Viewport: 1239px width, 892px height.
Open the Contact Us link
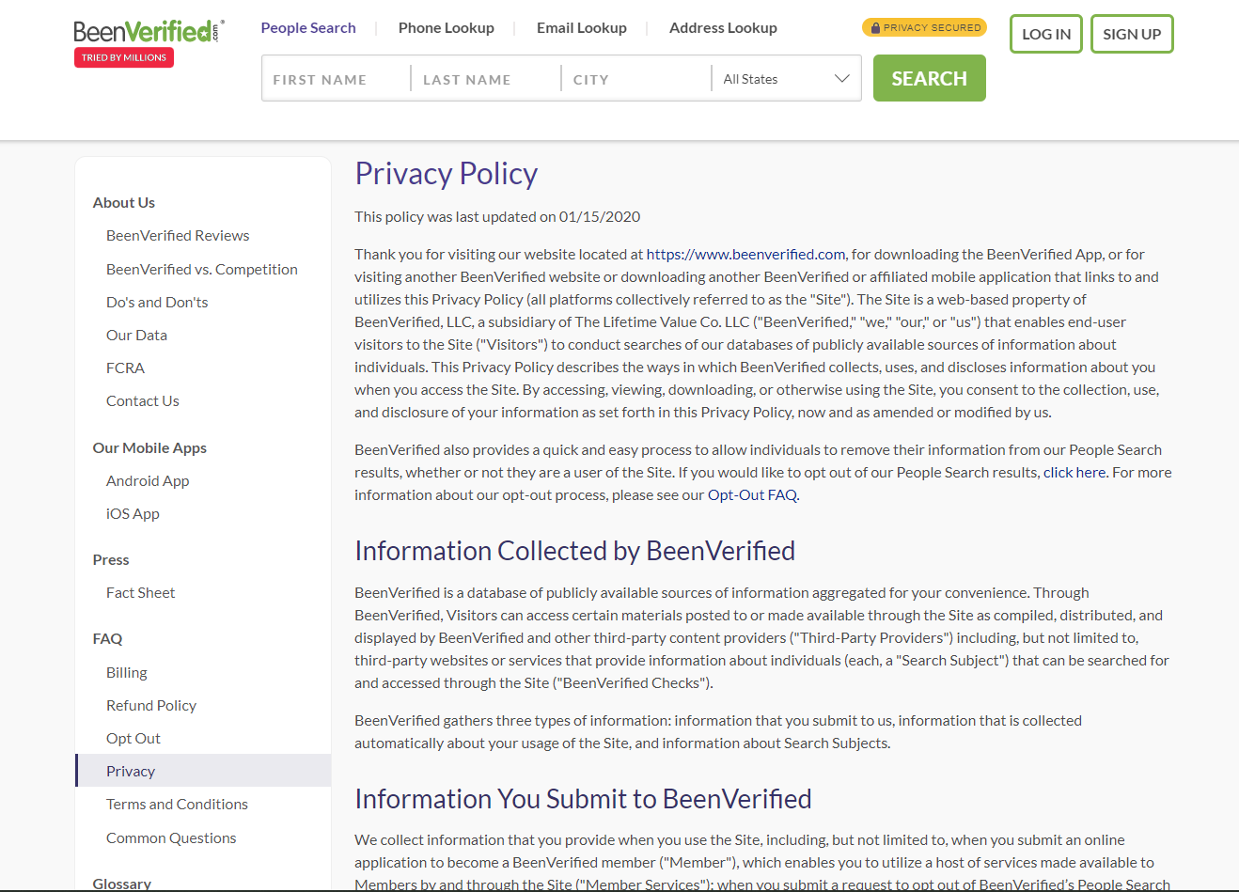[x=142, y=400]
